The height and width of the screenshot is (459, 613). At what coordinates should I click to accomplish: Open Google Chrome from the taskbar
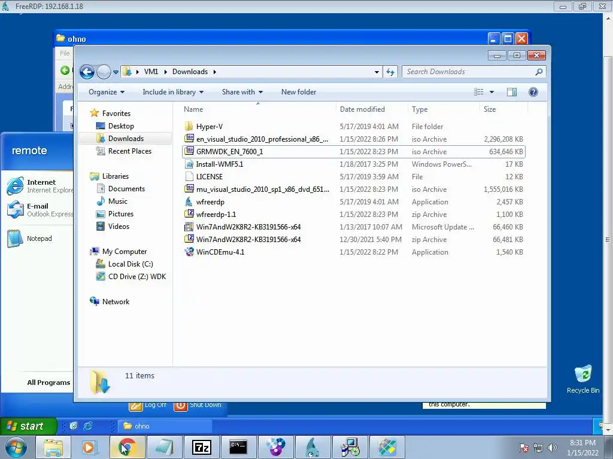click(x=127, y=447)
